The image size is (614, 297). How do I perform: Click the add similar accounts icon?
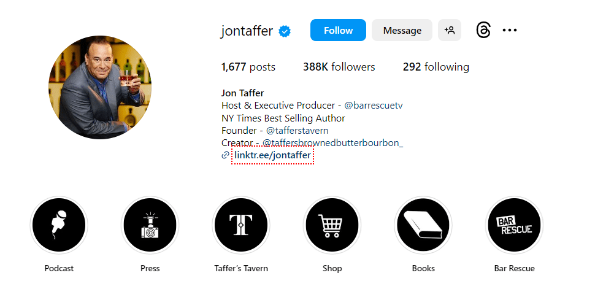(x=450, y=30)
